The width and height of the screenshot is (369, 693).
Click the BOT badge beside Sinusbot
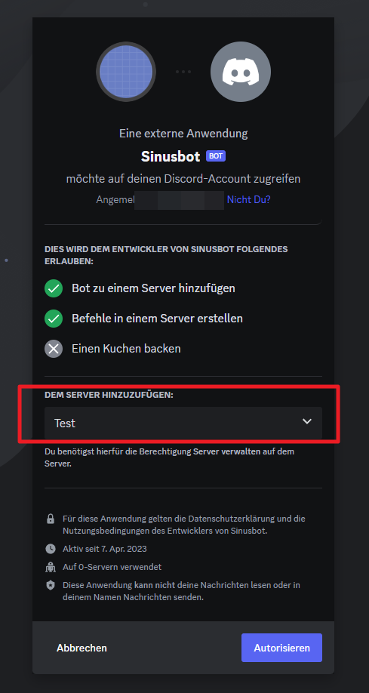tap(216, 156)
